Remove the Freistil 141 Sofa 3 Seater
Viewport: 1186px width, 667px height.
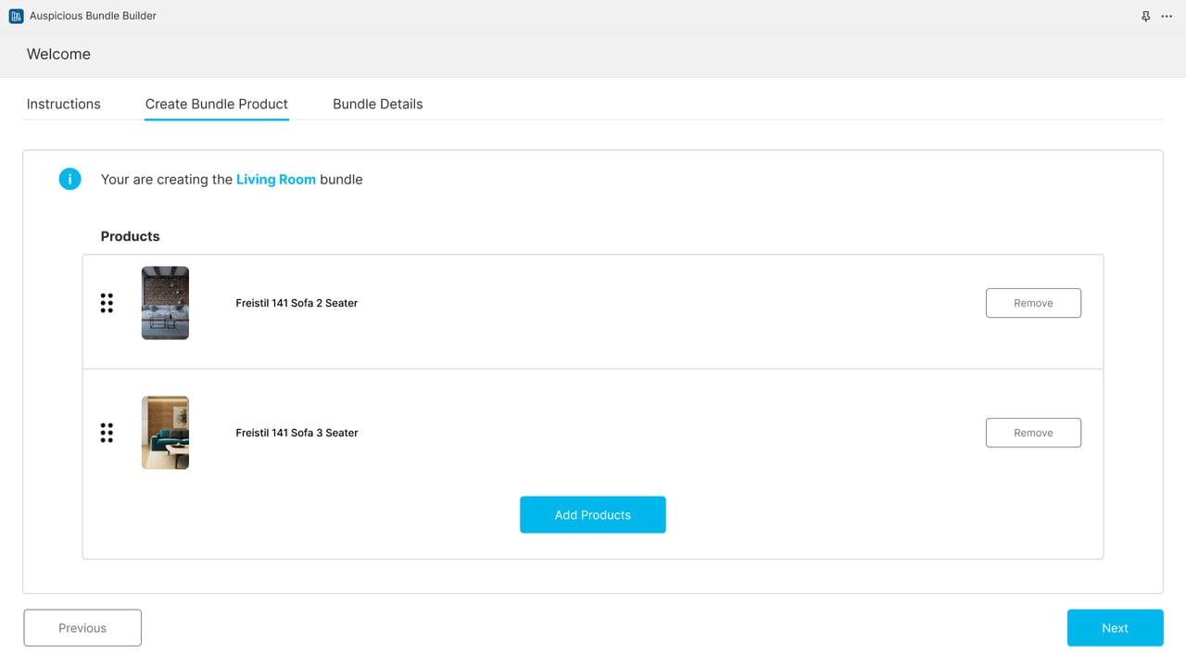[x=1033, y=433]
